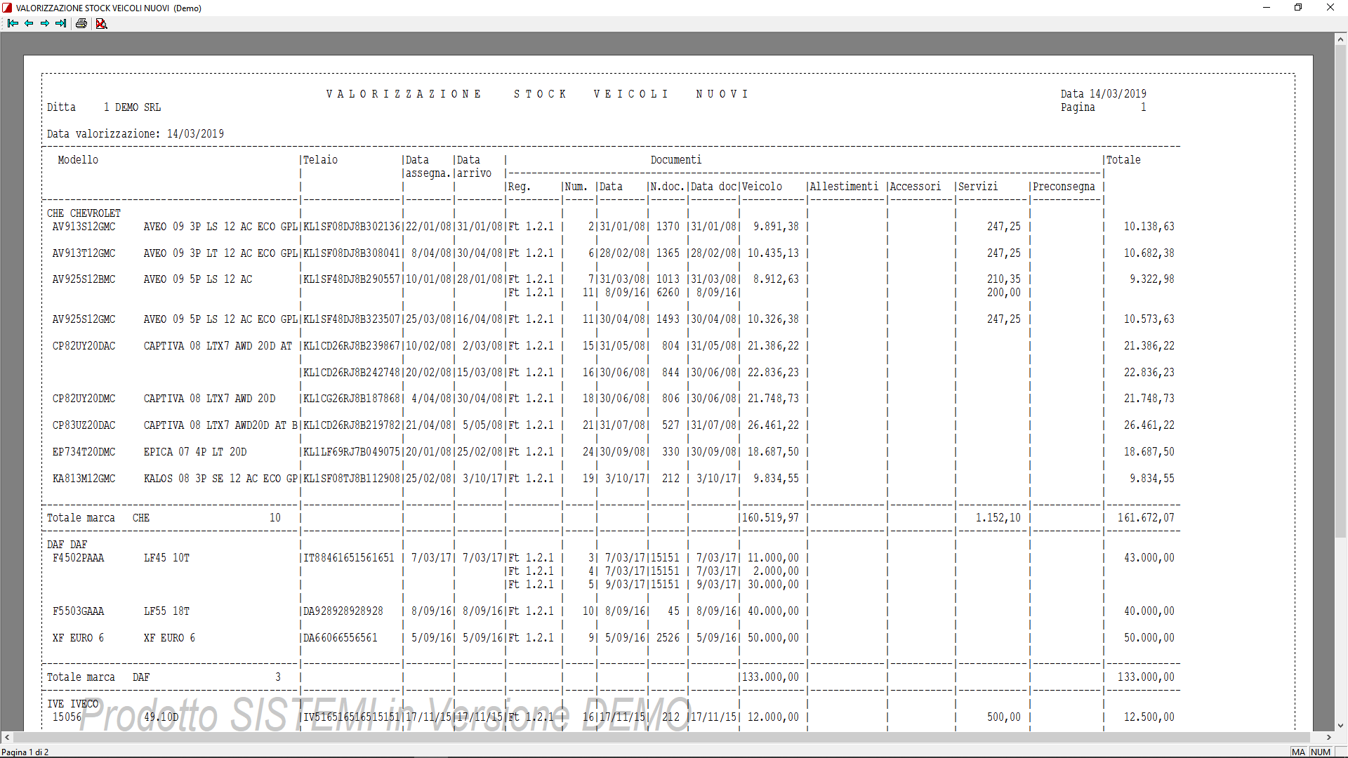Go to the previous page arrow
Viewport: 1348px width, 758px height.
29,23
